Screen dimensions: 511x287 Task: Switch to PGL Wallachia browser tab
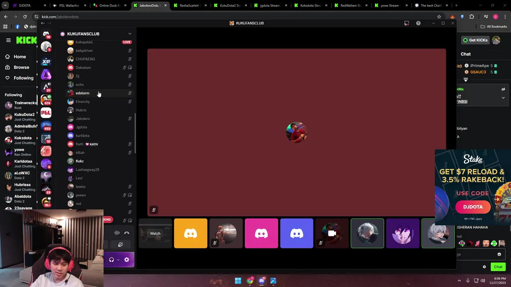(x=70, y=6)
